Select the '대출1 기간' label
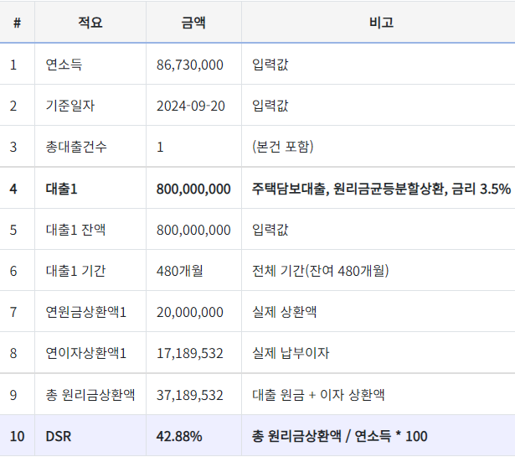Image resolution: width=515 pixels, height=457 pixels. pyautogui.click(x=75, y=271)
